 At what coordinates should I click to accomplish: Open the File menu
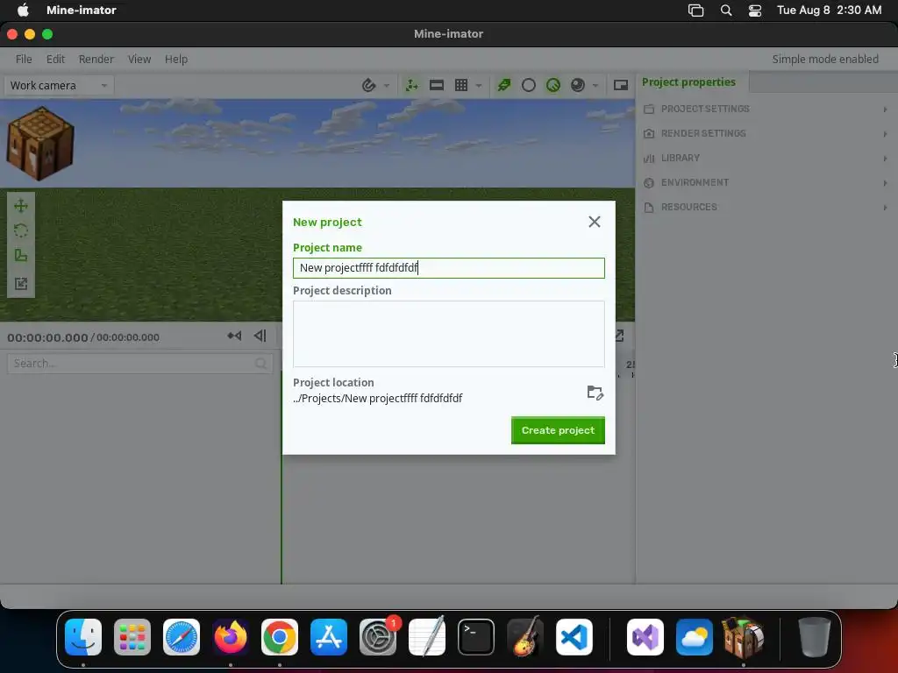24,59
